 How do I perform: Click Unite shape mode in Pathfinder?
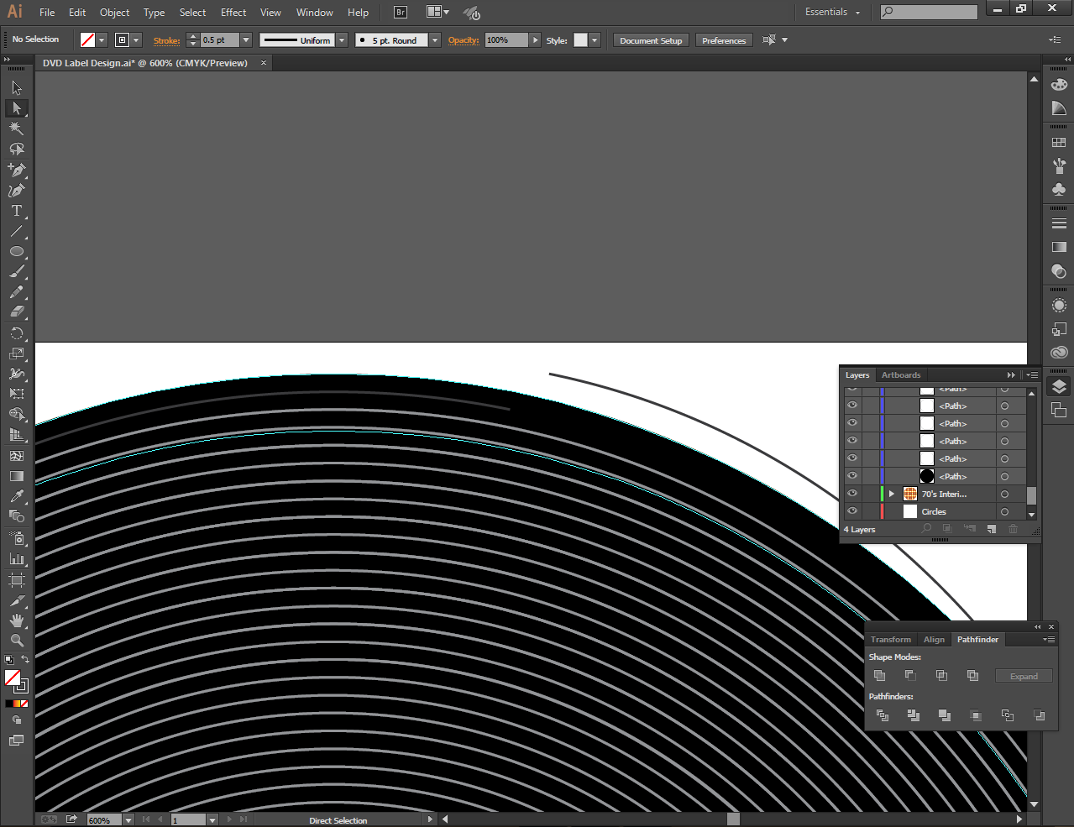tap(880, 675)
